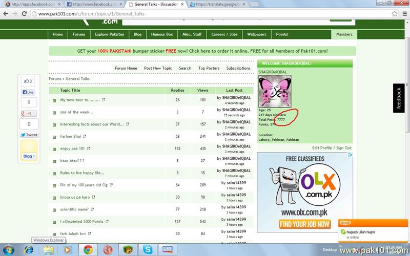Open new-window icon beside 'My new tour to'
Viewport: 410px width, 256px height.
(104, 100)
